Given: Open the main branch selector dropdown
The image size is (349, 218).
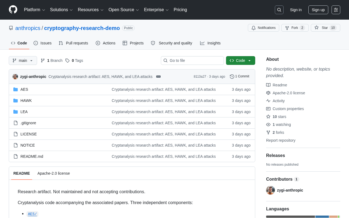Looking at the screenshot, I should pos(23,60).
